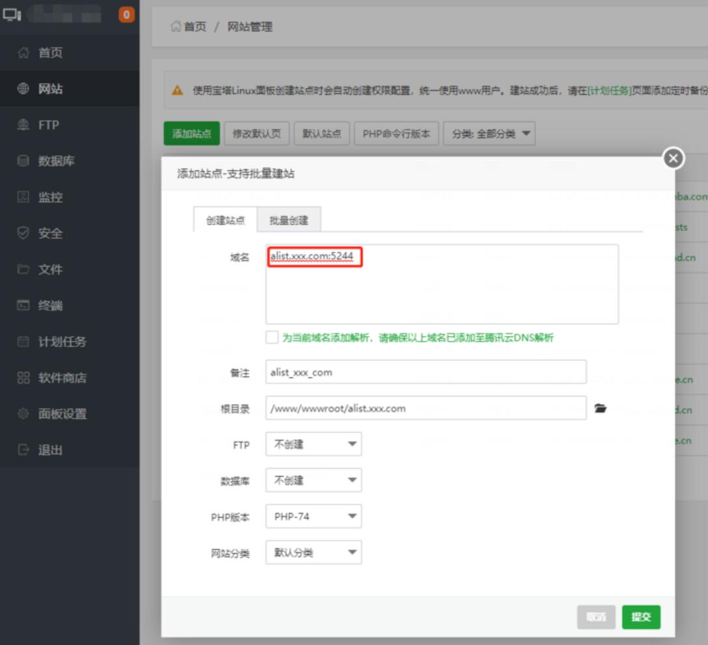The image size is (708, 645).
Task: Enable DNS resolution checkbox for domain
Action: tap(272, 338)
